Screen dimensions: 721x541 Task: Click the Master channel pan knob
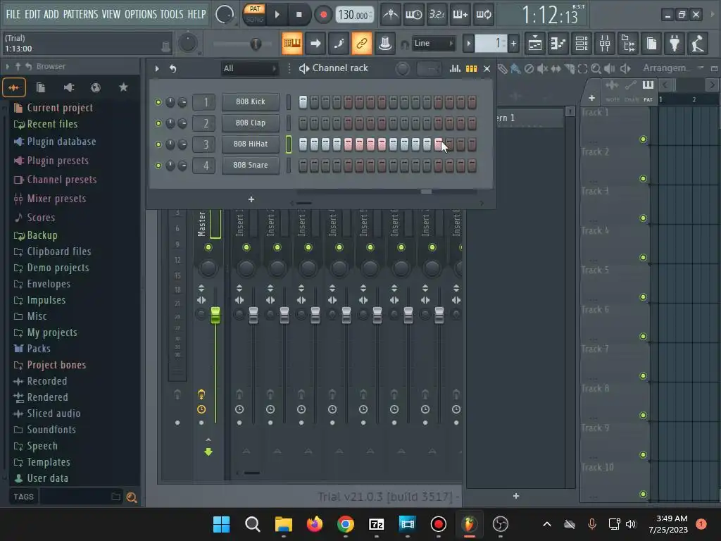[x=208, y=268]
